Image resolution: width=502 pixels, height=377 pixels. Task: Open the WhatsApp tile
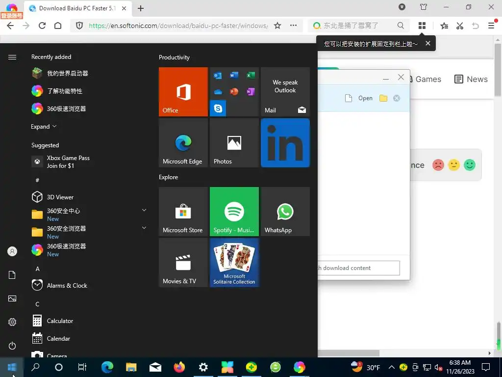click(x=285, y=212)
